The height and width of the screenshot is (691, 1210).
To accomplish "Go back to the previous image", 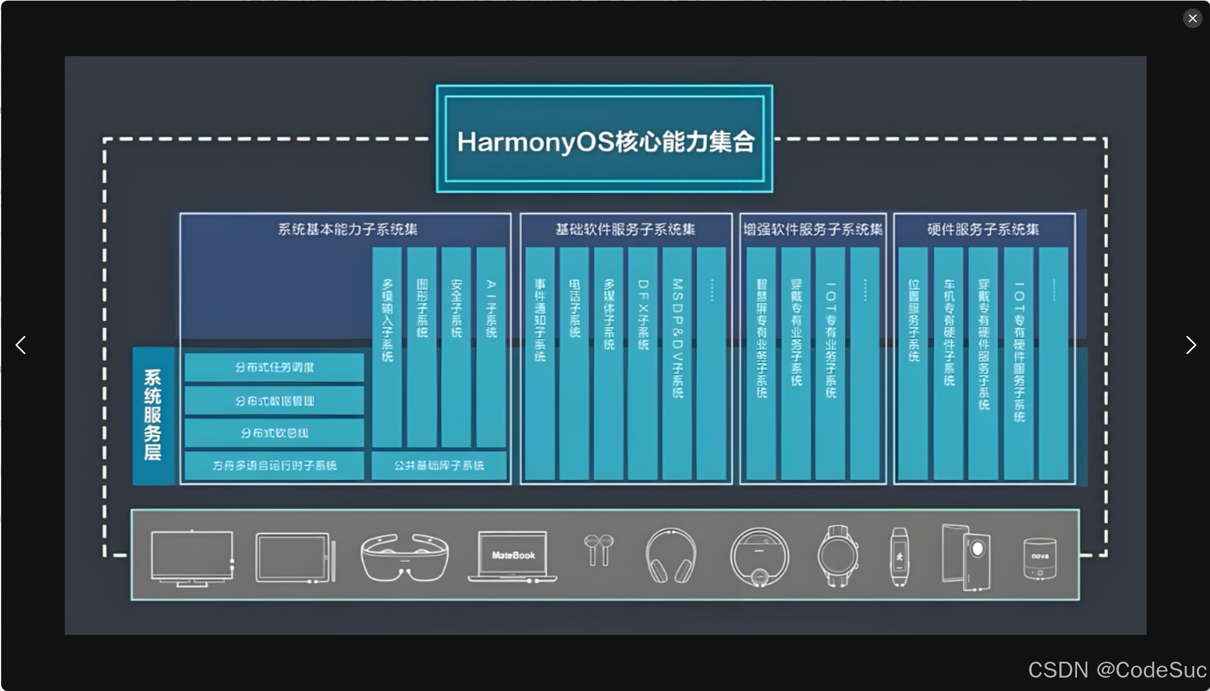I will click(x=20, y=345).
